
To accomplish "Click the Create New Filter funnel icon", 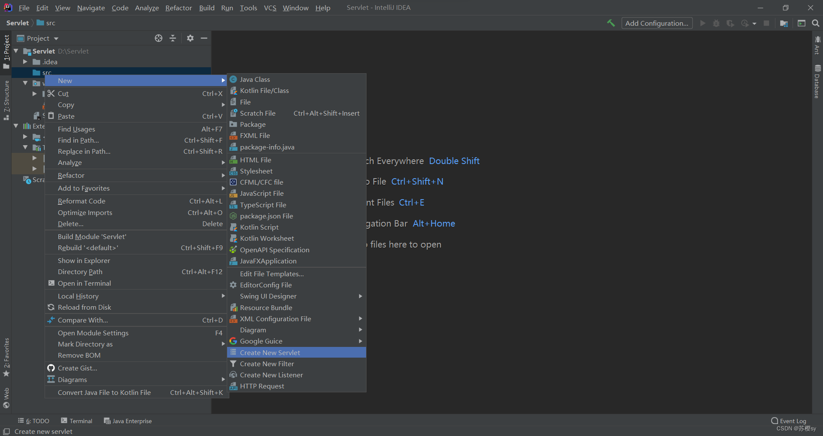I will pyautogui.click(x=233, y=364).
